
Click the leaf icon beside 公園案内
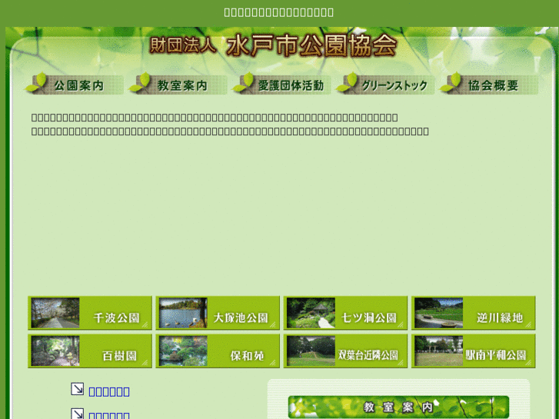36,82
